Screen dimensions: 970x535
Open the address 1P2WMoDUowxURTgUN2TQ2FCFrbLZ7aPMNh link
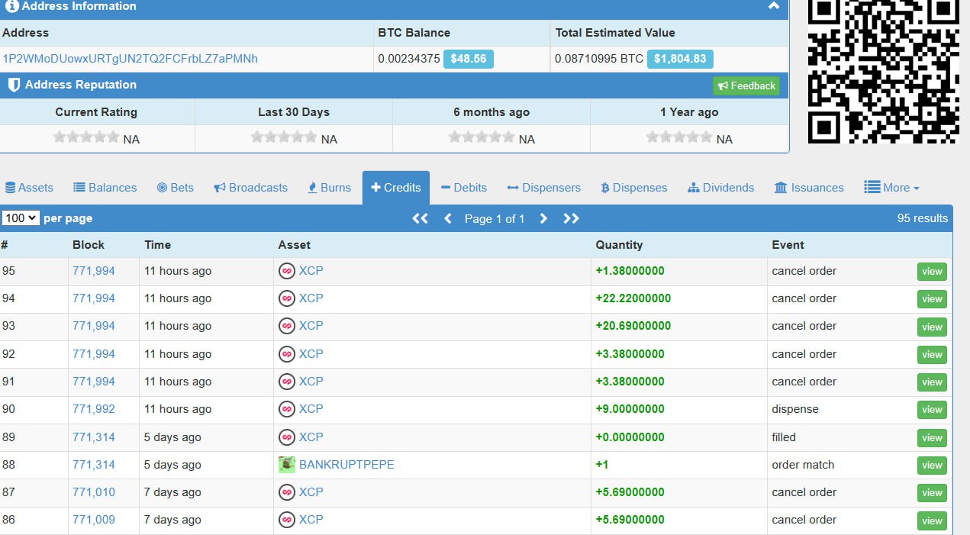click(x=131, y=59)
